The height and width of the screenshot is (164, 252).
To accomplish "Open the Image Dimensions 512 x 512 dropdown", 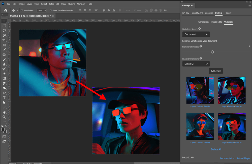I will [x=196, y=64].
